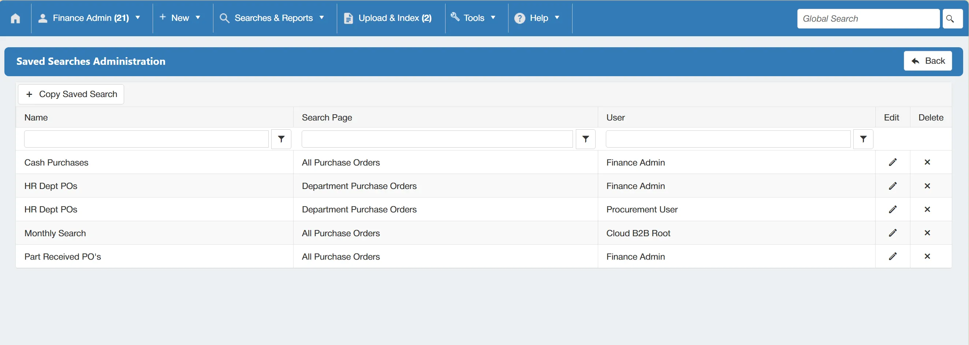969x345 pixels.
Task: Open the Finance Admin (21) user menu
Action: [x=90, y=18]
